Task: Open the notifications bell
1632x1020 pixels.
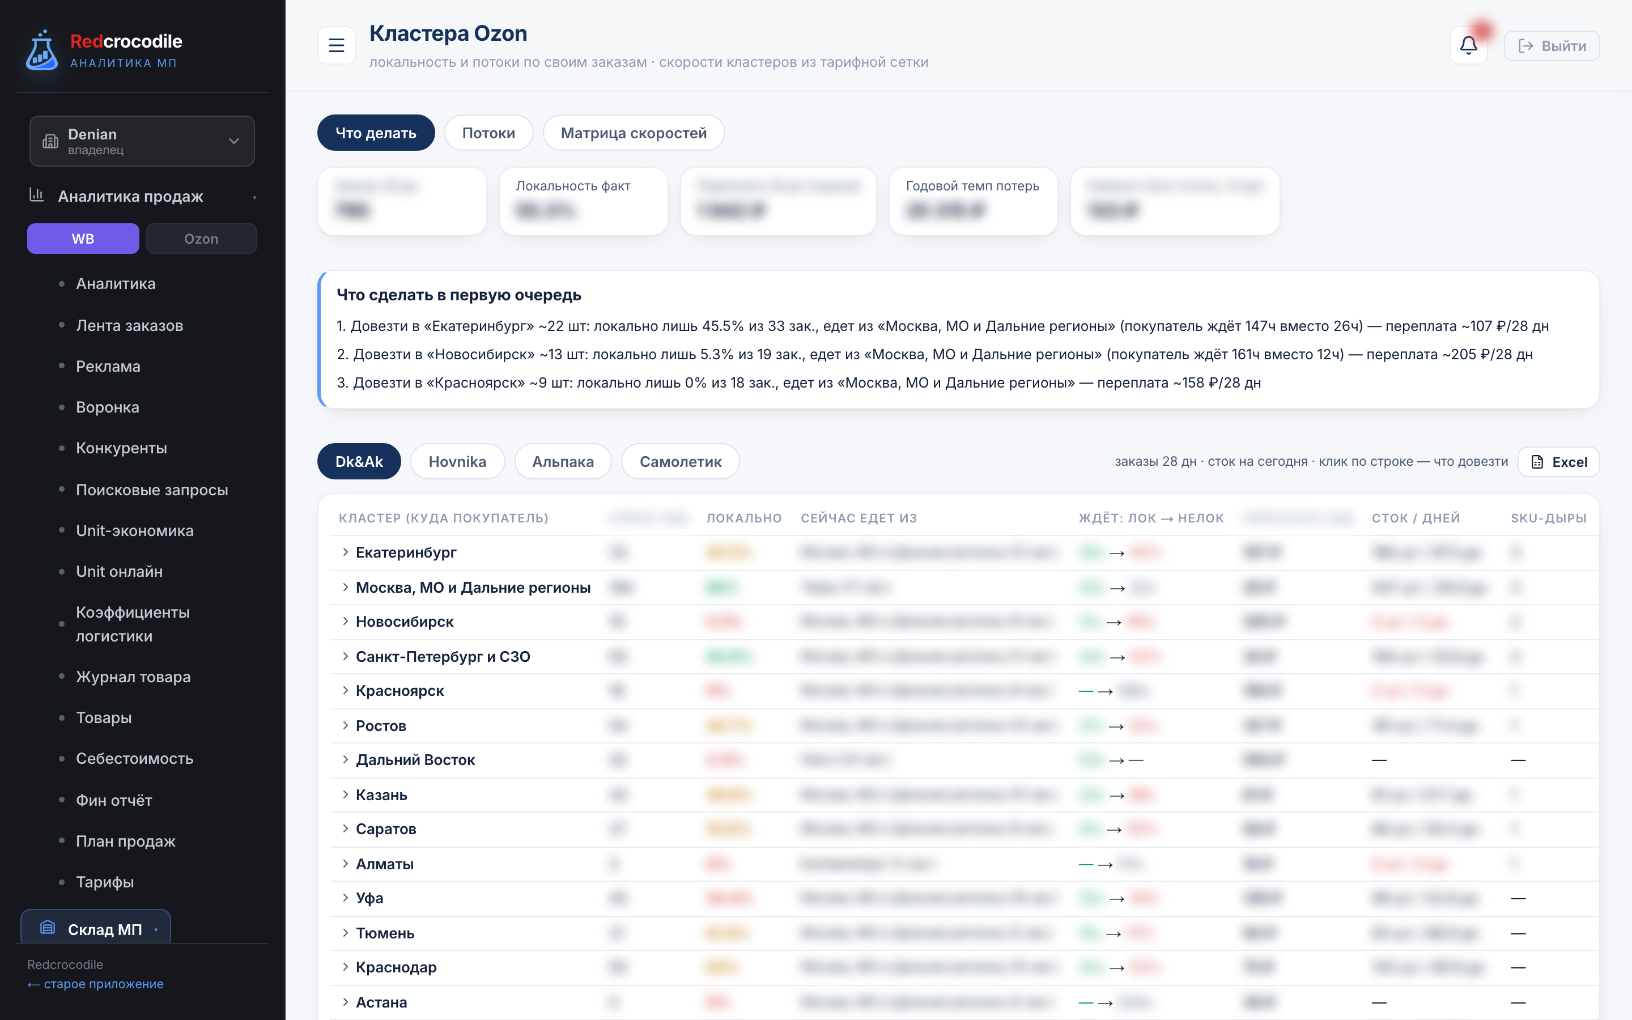Action: pos(1468,45)
